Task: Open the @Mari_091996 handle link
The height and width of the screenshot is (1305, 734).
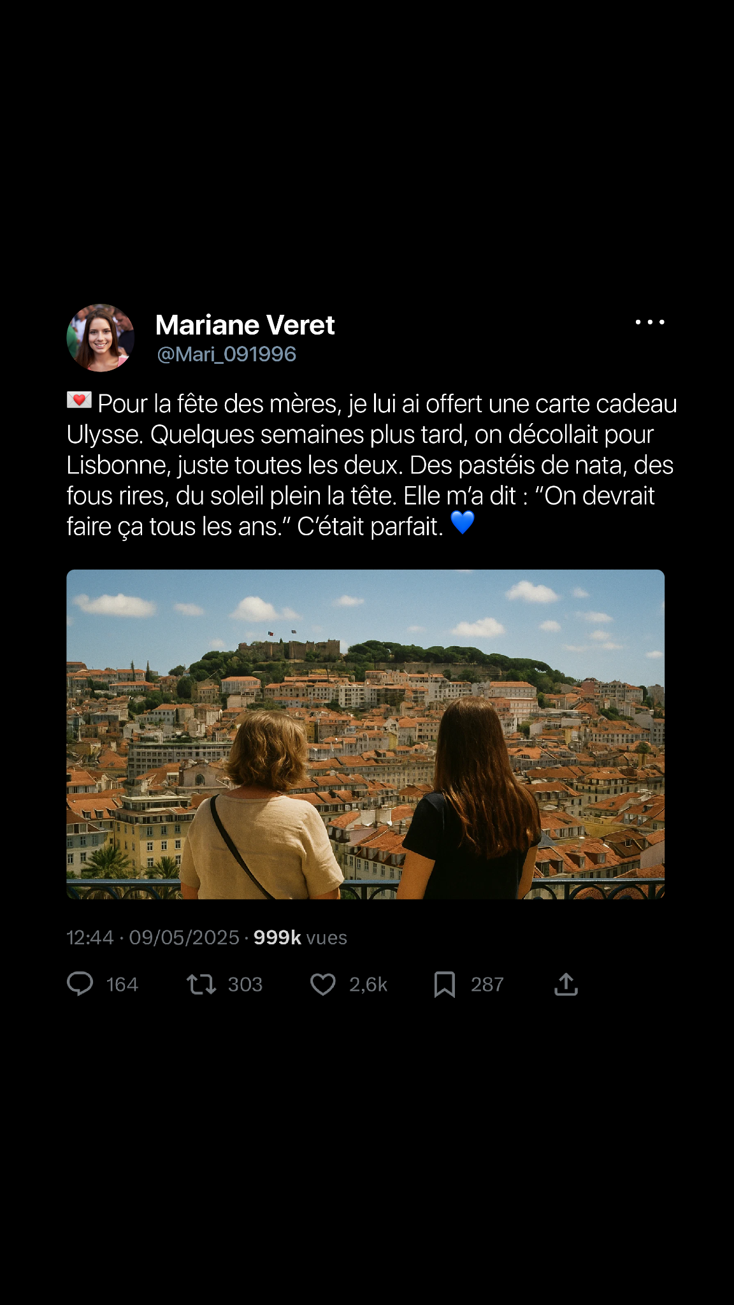Action: coord(226,354)
